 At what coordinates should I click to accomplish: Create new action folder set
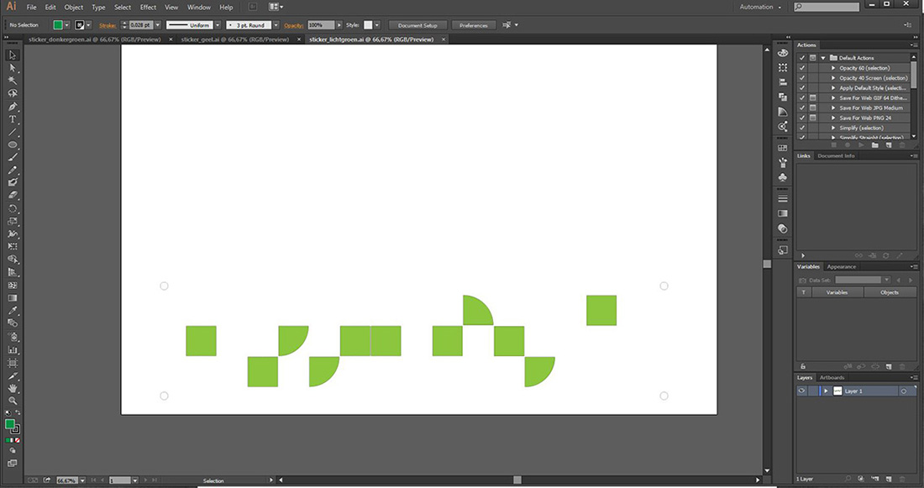coord(875,145)
